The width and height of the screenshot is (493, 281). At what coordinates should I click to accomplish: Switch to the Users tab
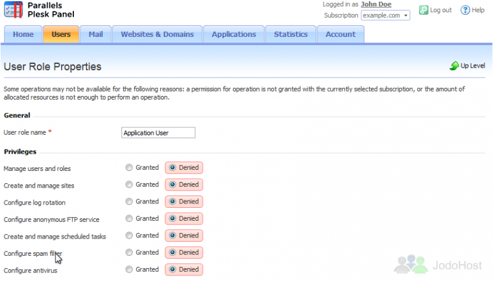61,34
